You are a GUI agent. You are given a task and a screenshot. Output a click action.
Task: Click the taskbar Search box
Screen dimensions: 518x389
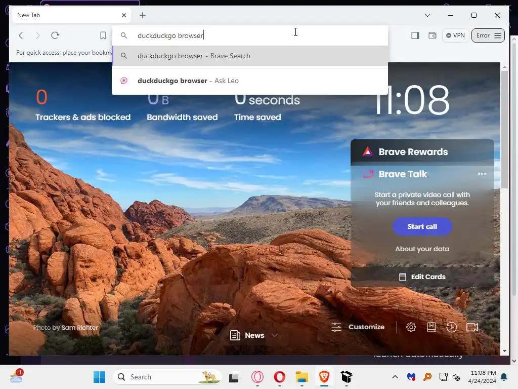click(167, 377)
